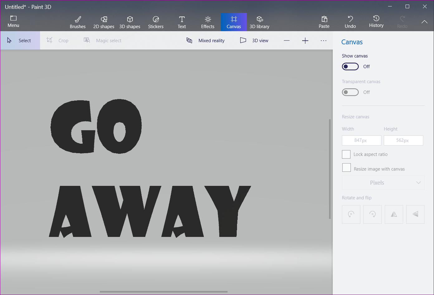This screenshot has width=434, height=295.
Task: Collapse the ribbon with the chevron arrow
Action: point(424,22)
